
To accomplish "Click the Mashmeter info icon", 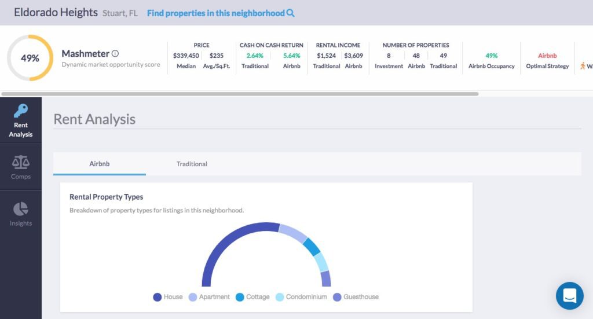I will (115, 54).
